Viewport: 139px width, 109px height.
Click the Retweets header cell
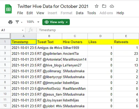point(126,42)
